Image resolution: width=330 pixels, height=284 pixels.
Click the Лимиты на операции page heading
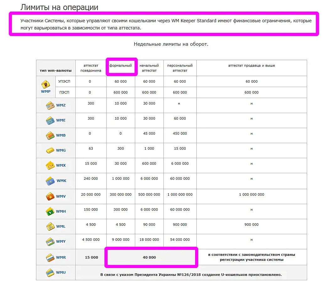tap(59, 7)
